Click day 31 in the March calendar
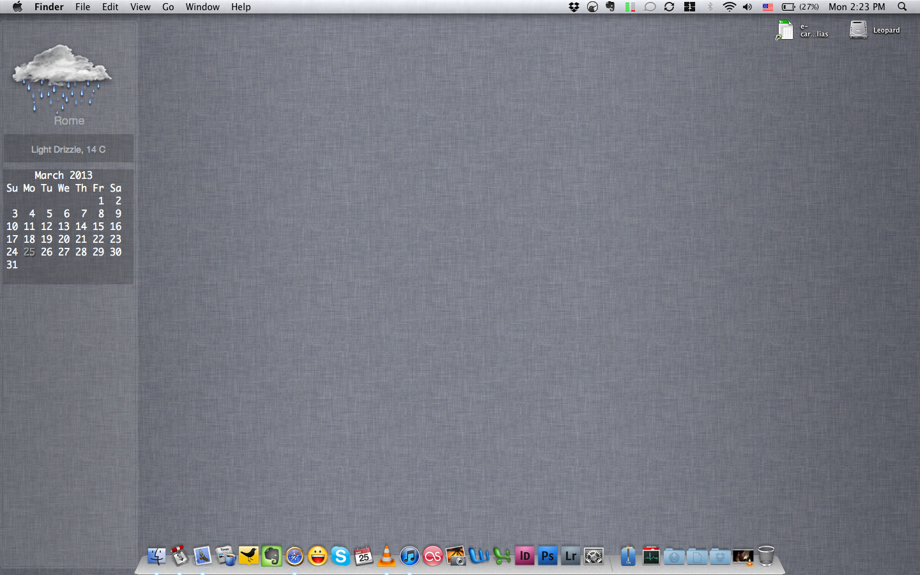Screen dimensions: 920x575 coord(12,264)
